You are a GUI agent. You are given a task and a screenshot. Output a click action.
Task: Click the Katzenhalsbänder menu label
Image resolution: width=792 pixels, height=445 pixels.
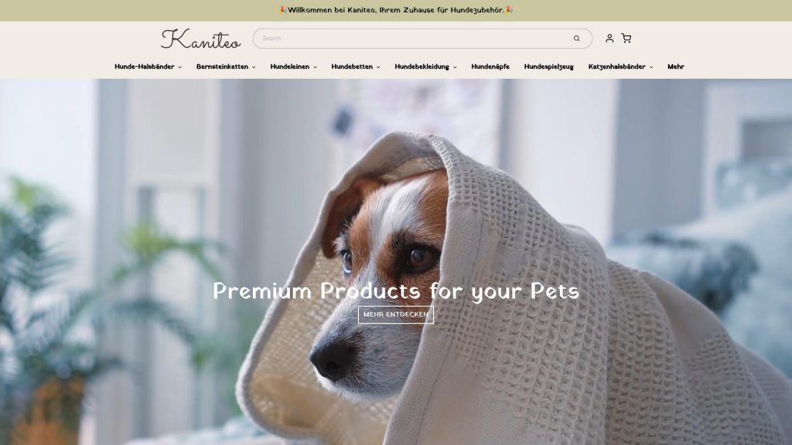(616, 66)
